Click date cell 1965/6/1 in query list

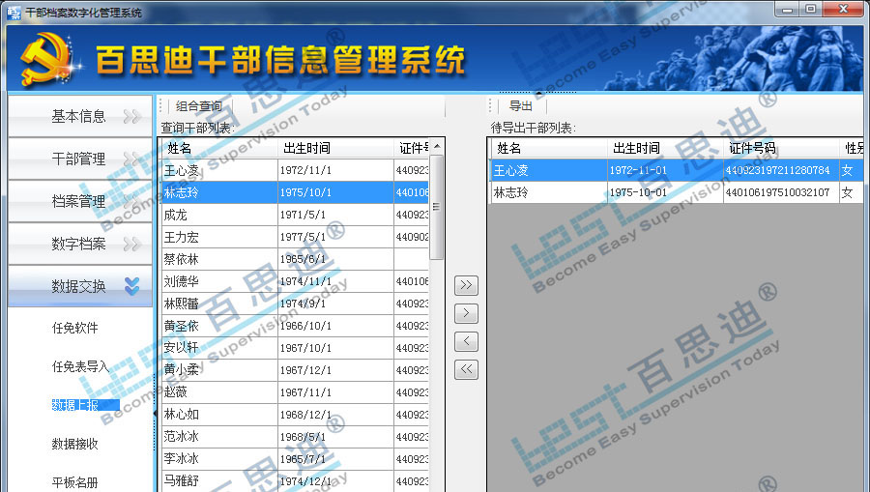[x=335, y=259]
